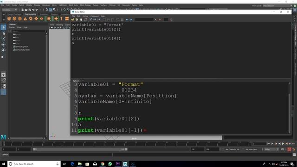The image size is (297, 167).
Task: Click the Redo arrow in status line
Action: click(37, 10)
